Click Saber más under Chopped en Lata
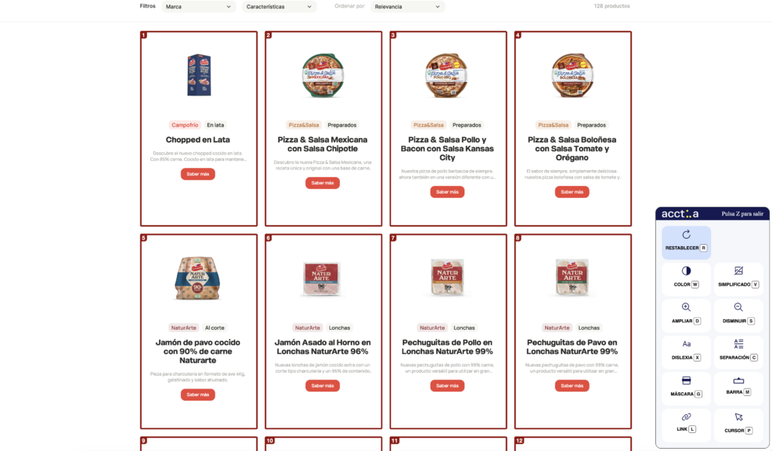 click(198, 174)
